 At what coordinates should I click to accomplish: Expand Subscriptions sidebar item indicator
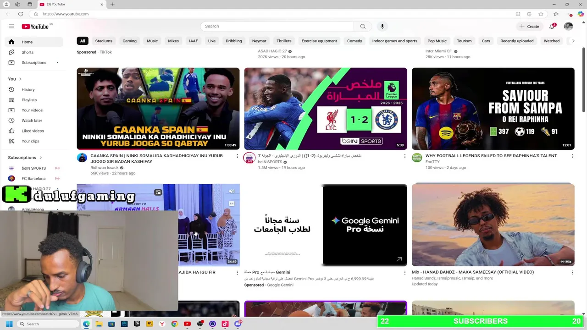pos(57,62)
